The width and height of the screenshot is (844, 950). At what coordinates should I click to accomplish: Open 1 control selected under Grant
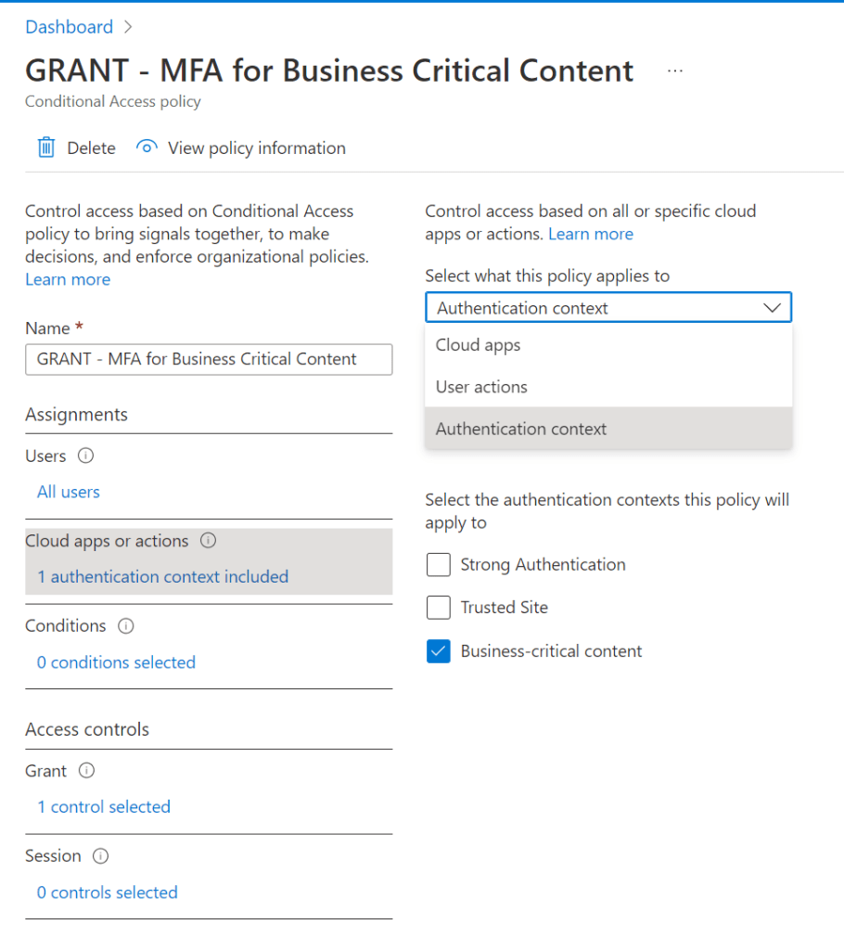[104, 806]
